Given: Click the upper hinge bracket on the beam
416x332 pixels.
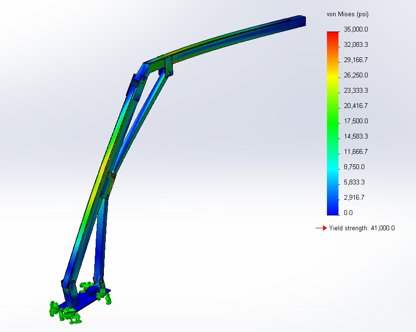Looking at the screenshot, I should click(x=168, y=67).
